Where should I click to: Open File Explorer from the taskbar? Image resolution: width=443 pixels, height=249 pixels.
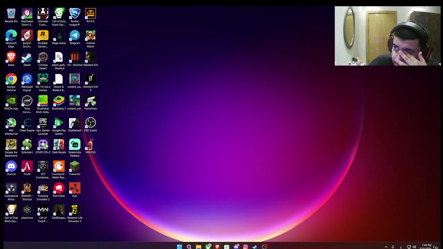198,247
